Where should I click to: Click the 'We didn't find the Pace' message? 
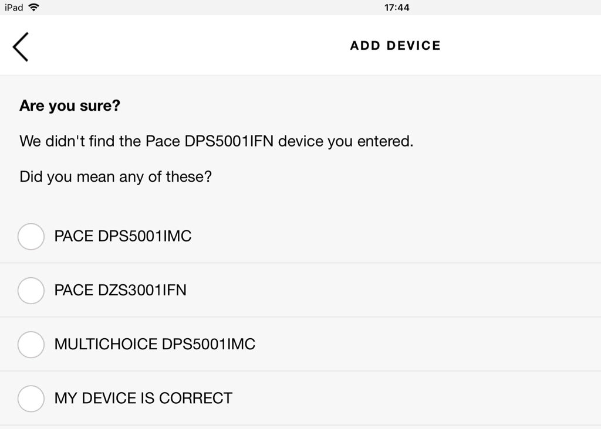216,141
